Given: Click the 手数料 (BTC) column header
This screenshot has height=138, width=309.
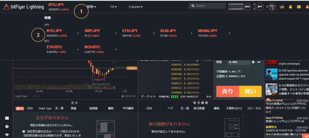Looking at the screenshot, I should click(234, 108).
